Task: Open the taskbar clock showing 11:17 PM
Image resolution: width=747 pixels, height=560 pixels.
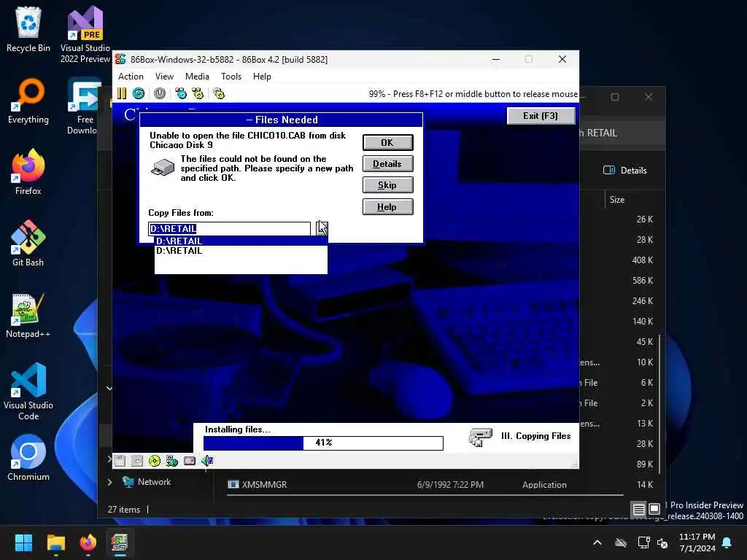Action: (x=697, y=542)
